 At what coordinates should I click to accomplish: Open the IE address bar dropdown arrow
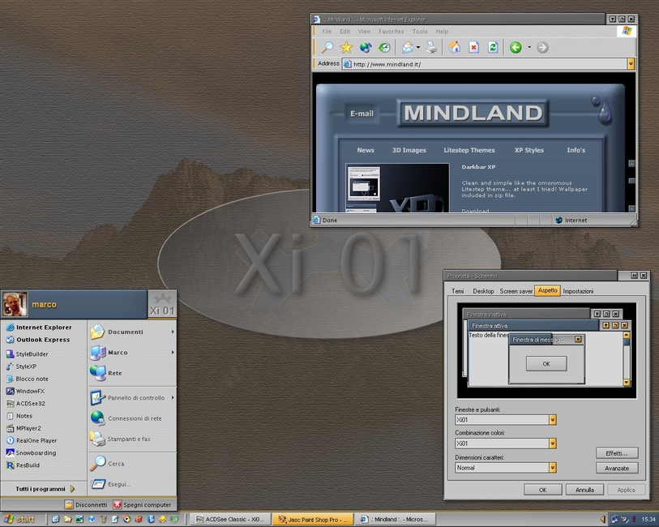pos(631,64)
